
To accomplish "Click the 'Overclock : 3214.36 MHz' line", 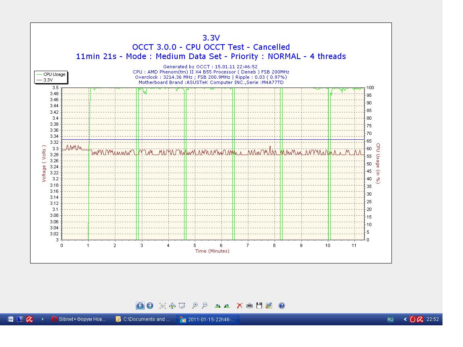I will (211, 77).
